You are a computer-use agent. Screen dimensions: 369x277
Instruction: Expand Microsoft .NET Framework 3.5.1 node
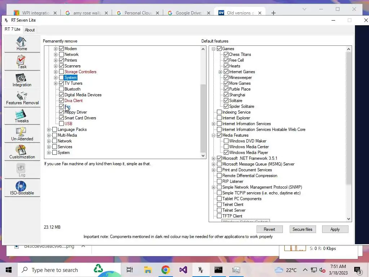pos(213,159)
